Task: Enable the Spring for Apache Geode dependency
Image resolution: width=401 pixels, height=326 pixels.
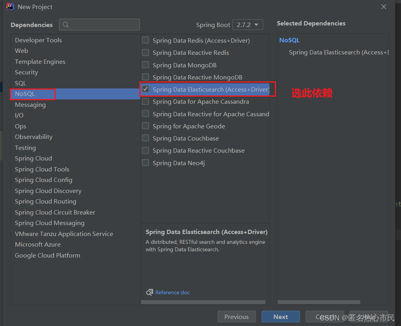Action: click(145, 126)
